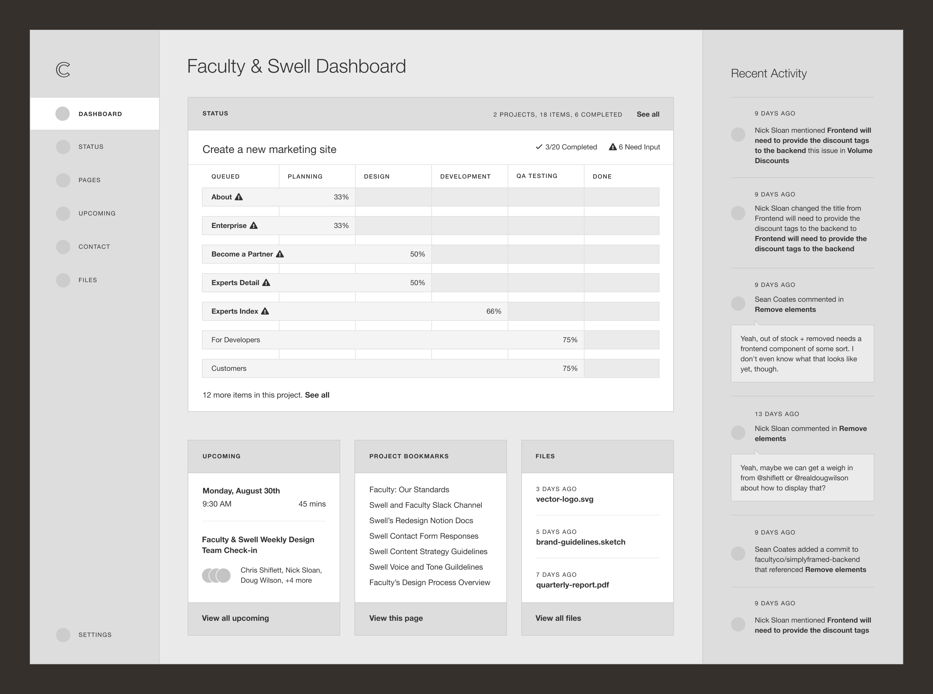Open Contact in the sidebar
This screenshot has width=933, height=694.
[x=94, y=247]
